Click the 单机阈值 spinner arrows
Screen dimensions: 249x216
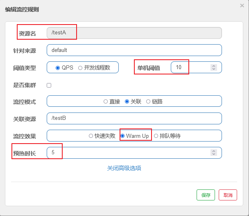pyautogui.click(x=213, y=67)
